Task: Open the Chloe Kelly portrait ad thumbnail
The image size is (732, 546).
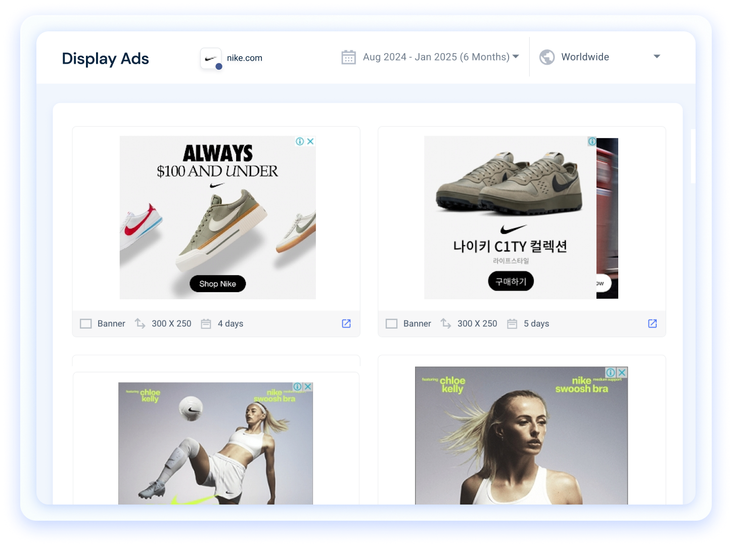Action: coord(521,435)
